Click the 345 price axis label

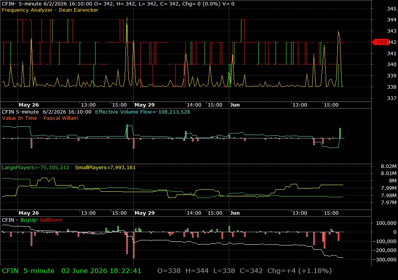click(392, 9)
